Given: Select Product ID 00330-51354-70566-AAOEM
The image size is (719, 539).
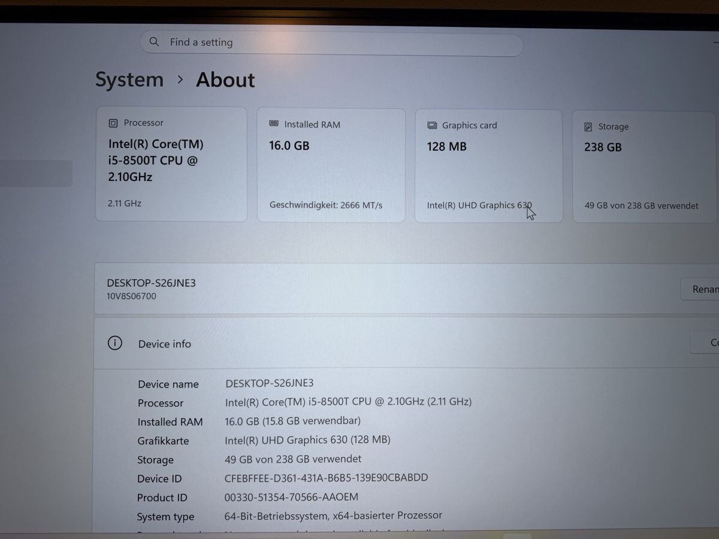Looking at the screenshot, I should (x=291, y=497).
